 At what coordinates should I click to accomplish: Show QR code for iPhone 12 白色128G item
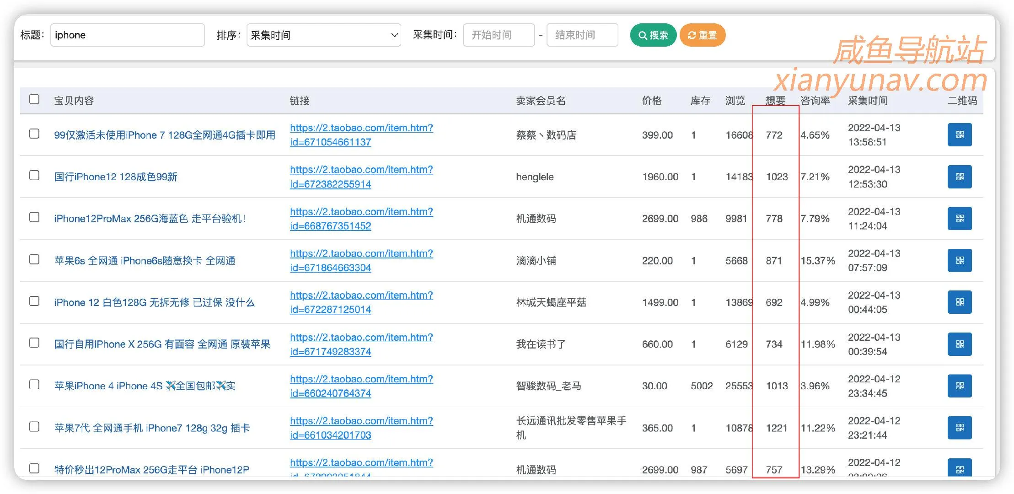tap(960, 302)
